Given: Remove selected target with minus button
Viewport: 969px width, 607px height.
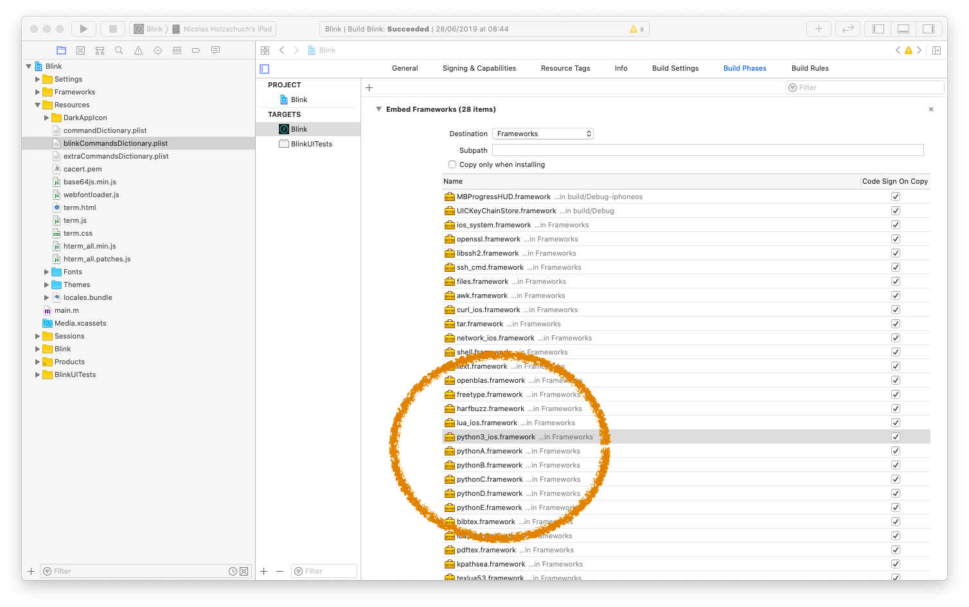Looking at the screenshot, I should coord(280,571).
